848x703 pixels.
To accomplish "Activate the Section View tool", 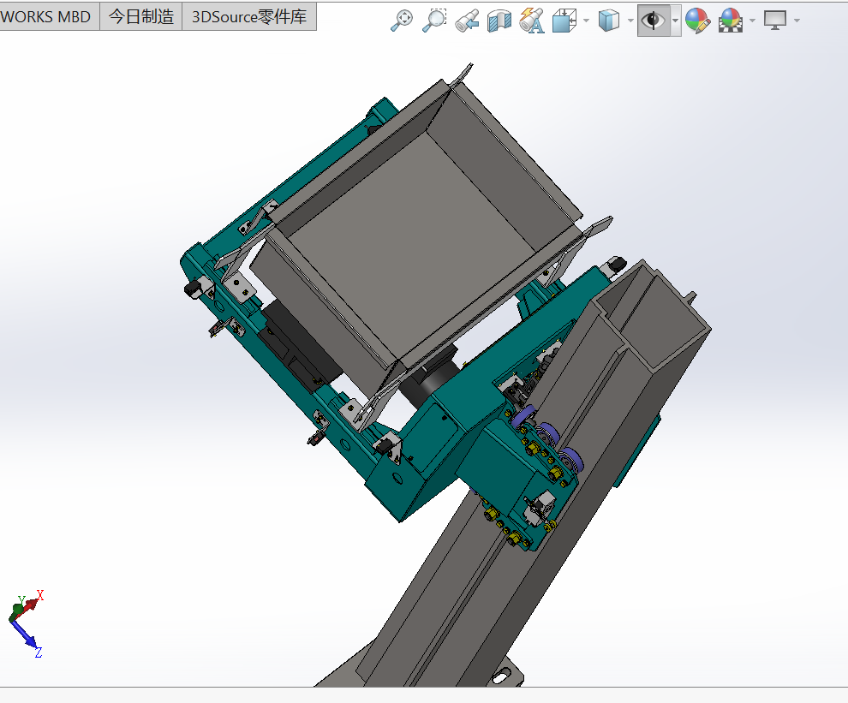I will (499, 21).
